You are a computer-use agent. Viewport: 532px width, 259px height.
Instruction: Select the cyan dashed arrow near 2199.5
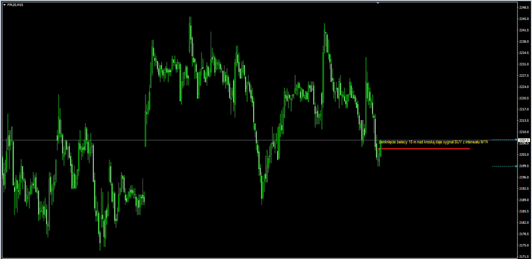coord(505,166)
